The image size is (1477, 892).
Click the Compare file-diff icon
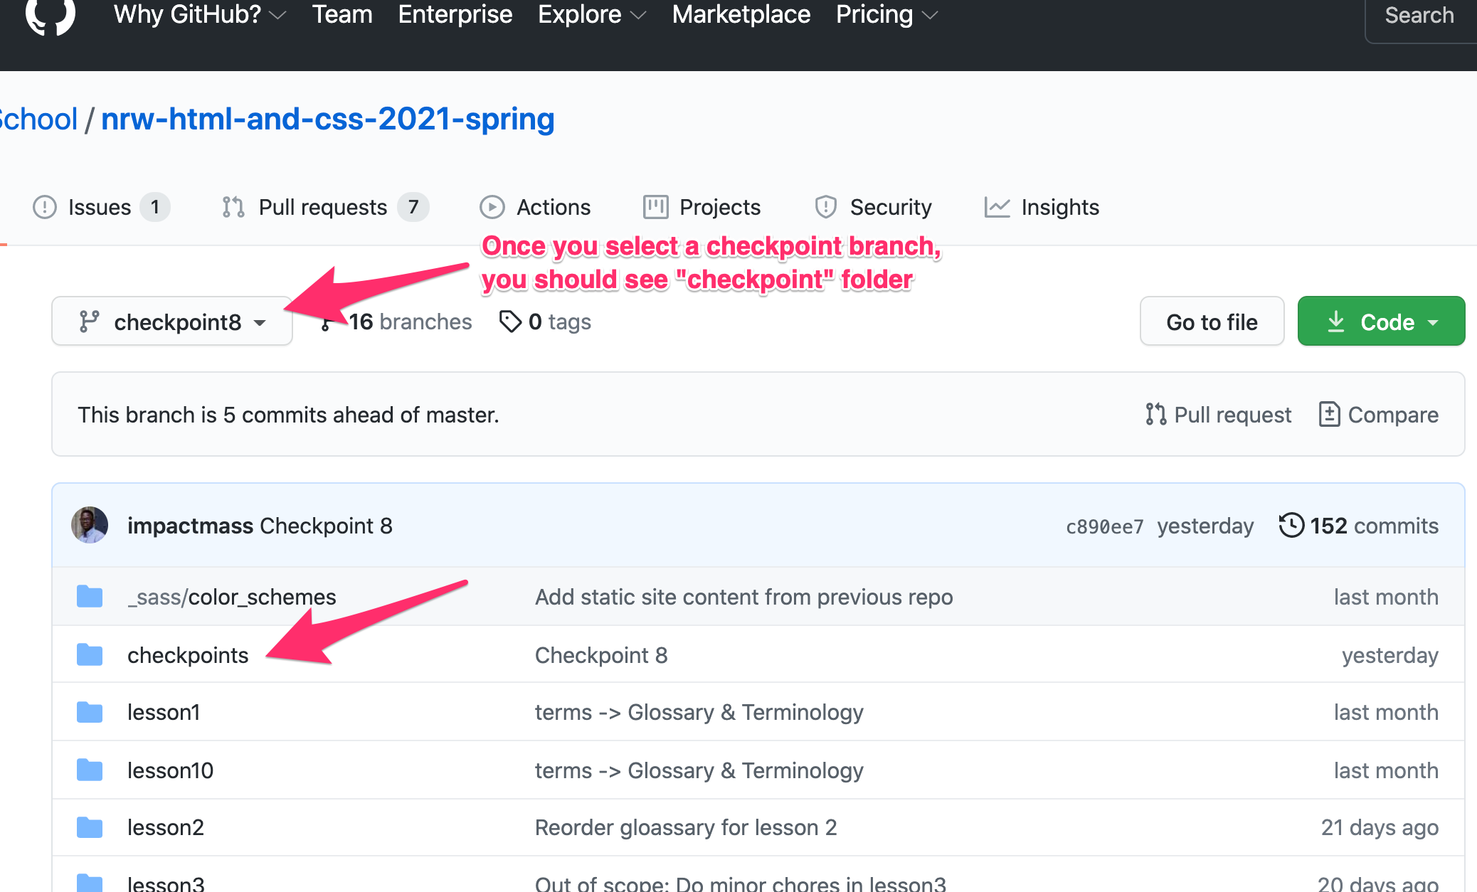coord(1329,414)
